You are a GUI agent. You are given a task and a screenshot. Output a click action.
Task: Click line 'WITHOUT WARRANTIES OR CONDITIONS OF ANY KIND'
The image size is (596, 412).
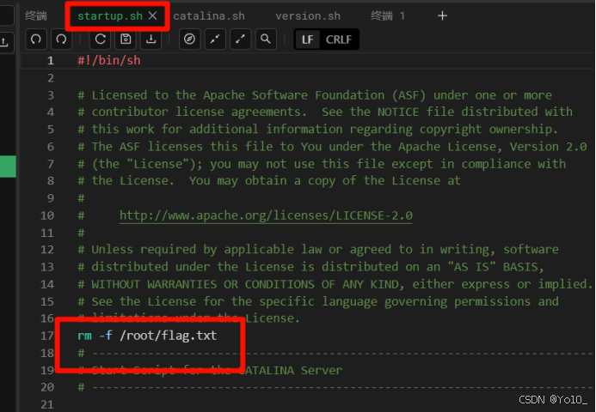tap(335, 284)
